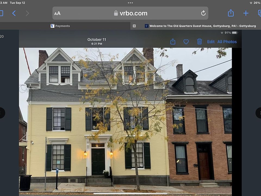Tap the October 11 date text

point(97,39)
